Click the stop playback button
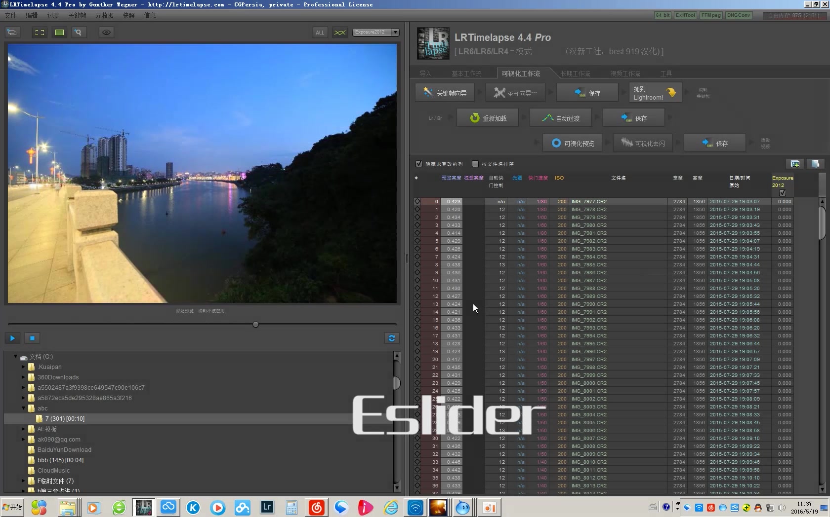This screenshot has height=517, width=830. 32,338
